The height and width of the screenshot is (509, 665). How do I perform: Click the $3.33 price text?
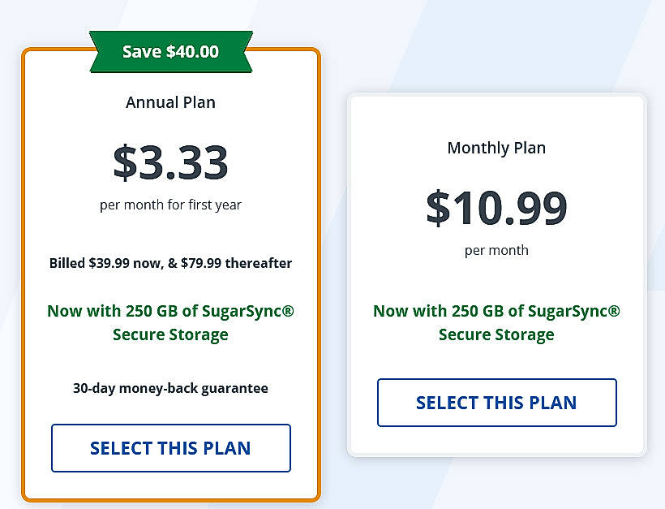[170, 162]
